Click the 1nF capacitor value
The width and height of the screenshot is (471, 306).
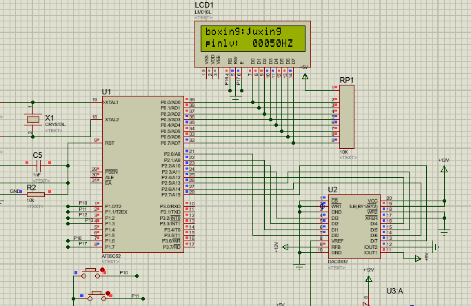[37, 175]
